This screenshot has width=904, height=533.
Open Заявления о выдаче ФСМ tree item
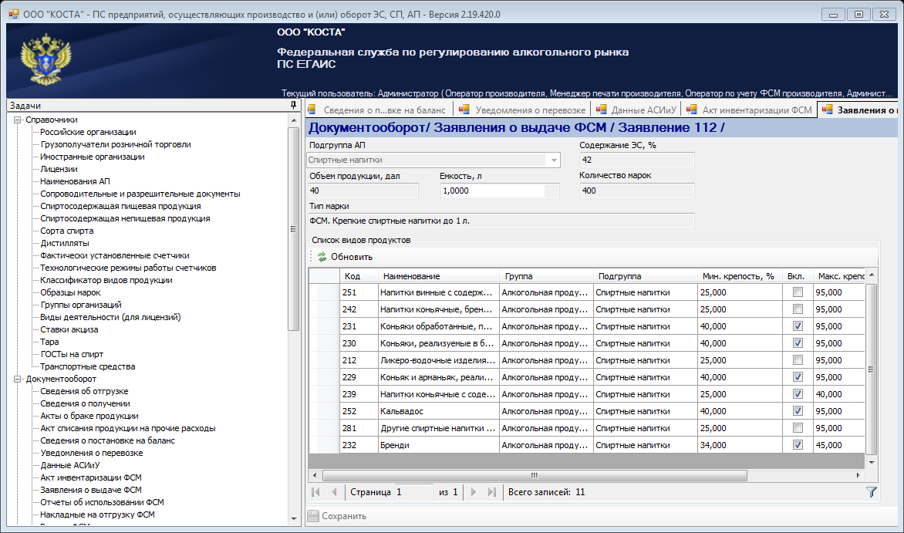pyautogui.click(x=90, y=490)
